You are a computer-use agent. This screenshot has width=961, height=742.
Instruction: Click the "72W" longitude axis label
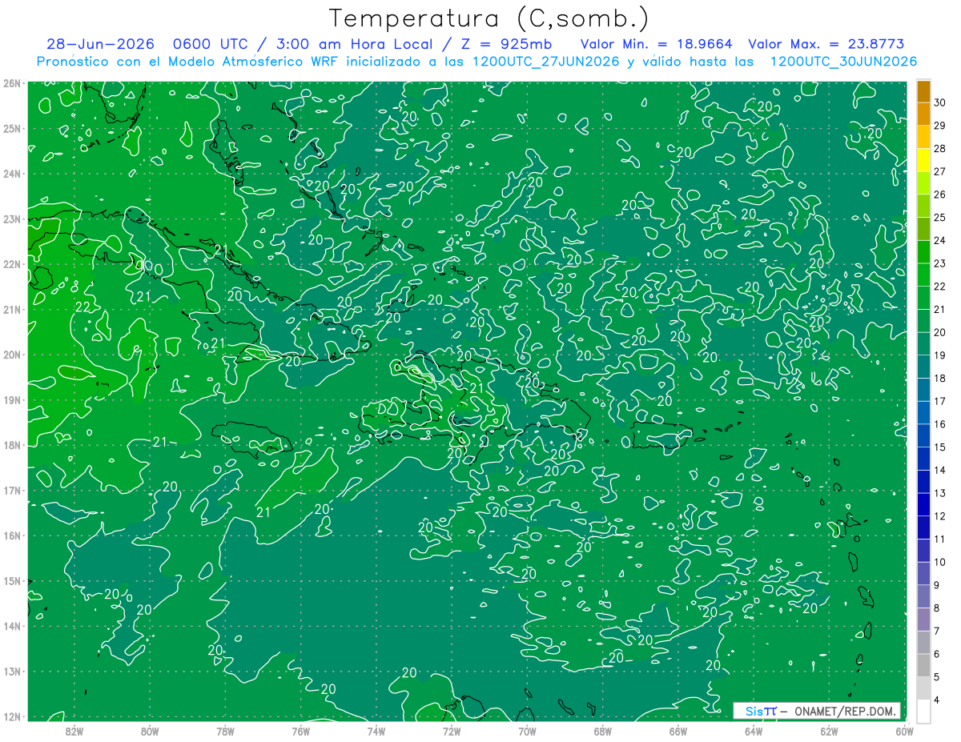click(x=452, y=731)
